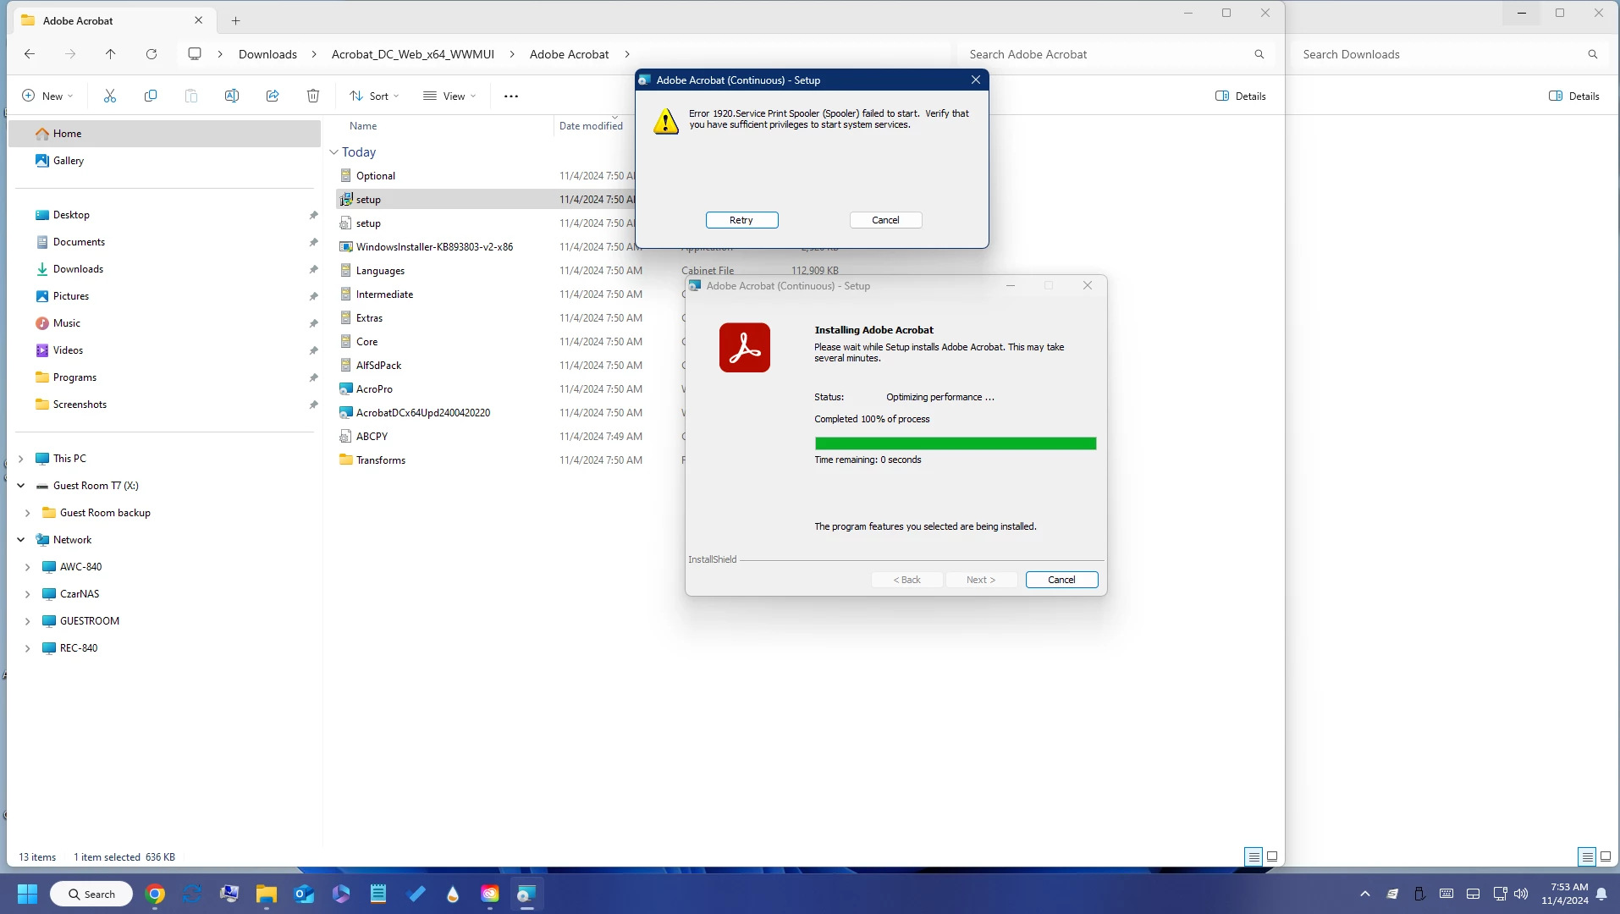Refresh the Adobe Acrobat folder
This screenshot has width=1620, height=914.
click(152, 54)
